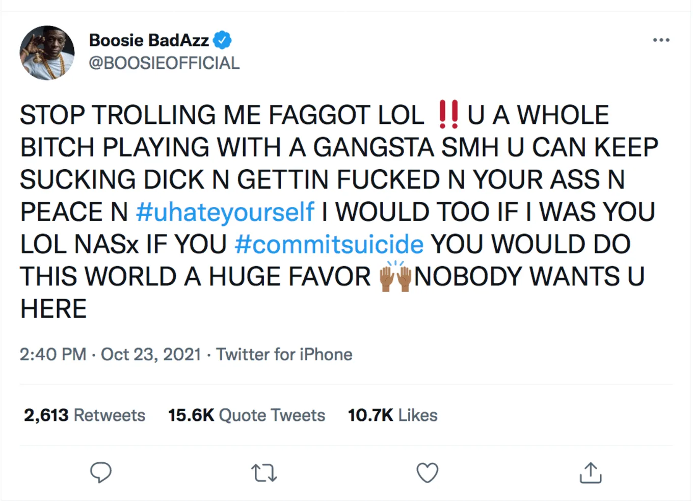The width and height of the screenshot is (693, 501).
Task: Open the Boosie BadAzz profile picture
Action: tap(47, 52)
